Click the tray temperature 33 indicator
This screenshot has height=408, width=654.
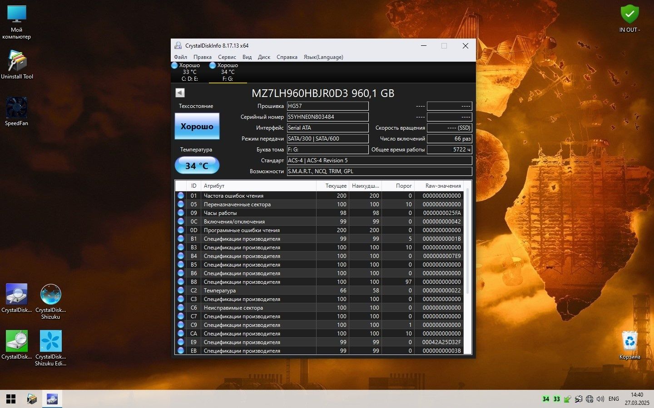557,399
